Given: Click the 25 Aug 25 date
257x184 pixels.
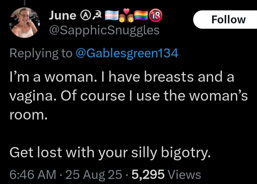Looking at the screenshot, I should click(94, 174).
